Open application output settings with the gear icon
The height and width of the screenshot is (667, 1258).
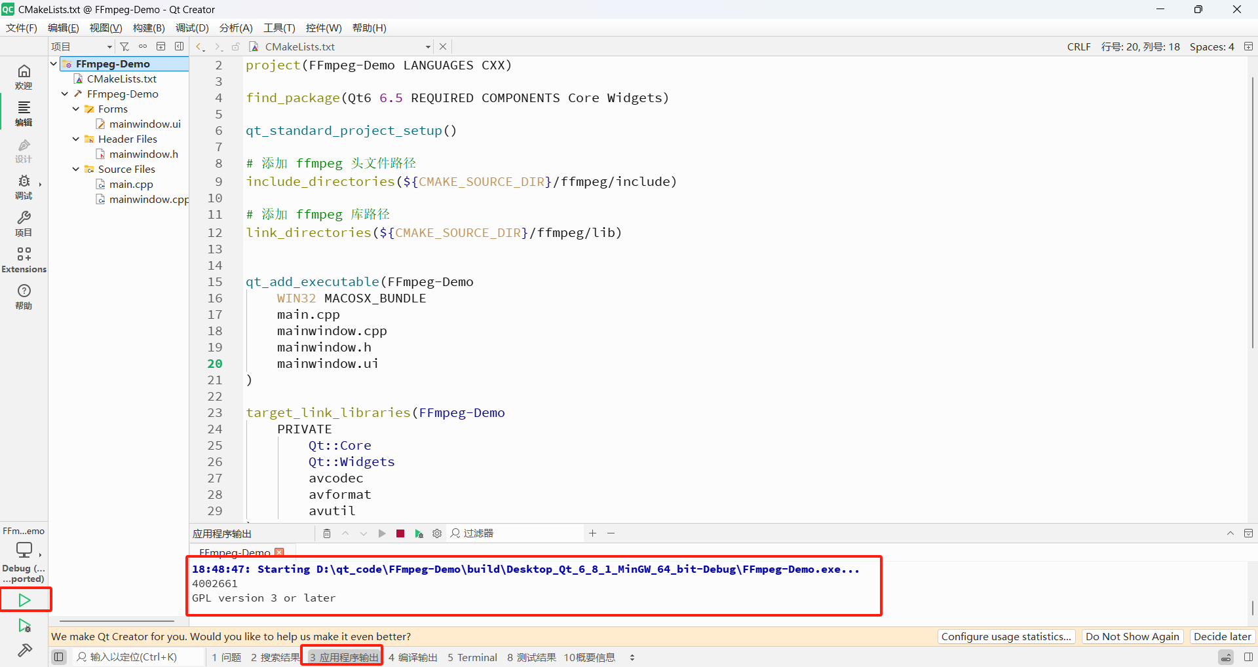click(437, 533)
